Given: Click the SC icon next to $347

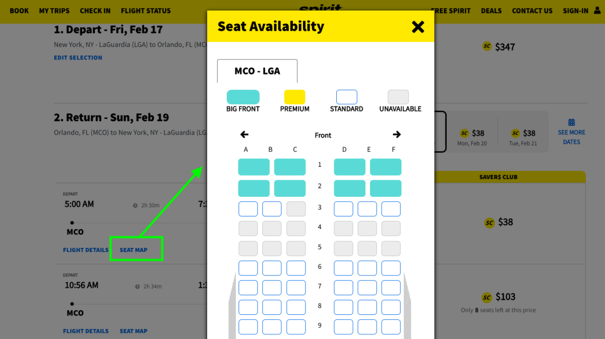Looking at the screenshot, I should [487, 46].
